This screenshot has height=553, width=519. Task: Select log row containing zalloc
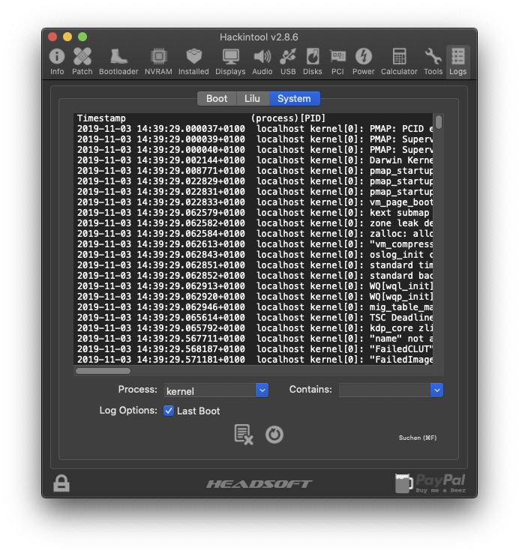[x=253, y=234]
